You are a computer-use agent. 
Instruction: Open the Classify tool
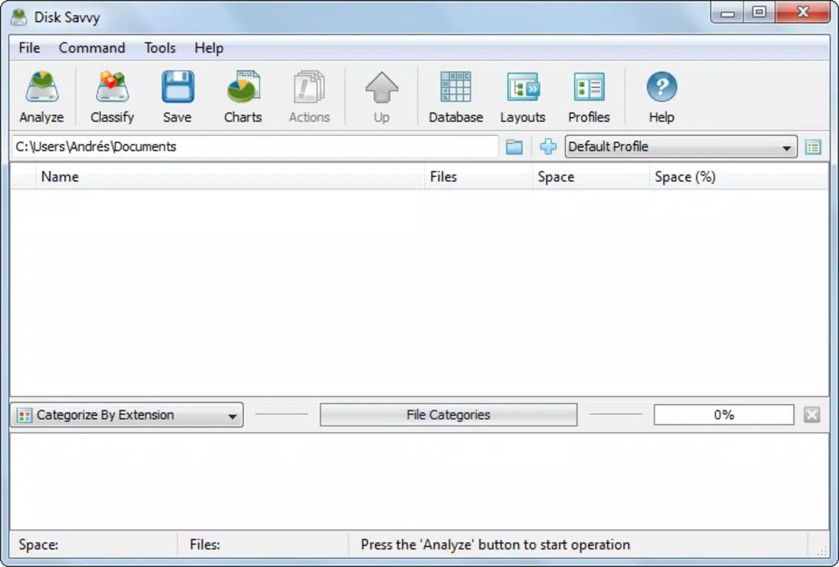[112, 97]
